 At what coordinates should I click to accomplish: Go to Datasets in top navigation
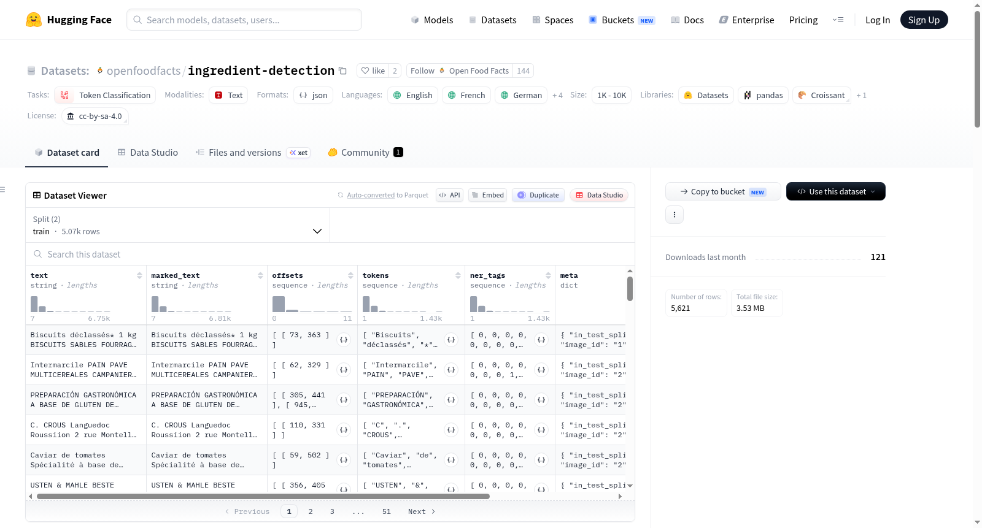(492, 20)
